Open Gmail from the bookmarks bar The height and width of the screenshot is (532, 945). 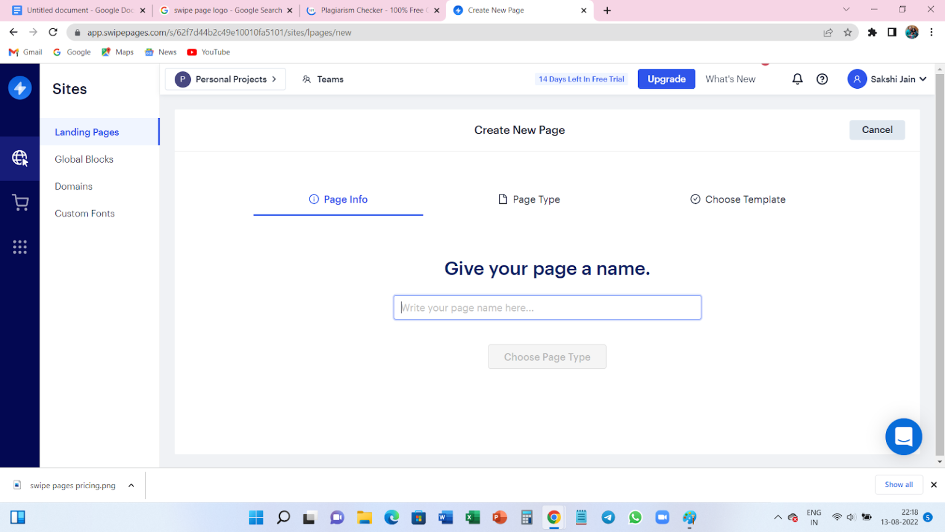tap(25, 52)
